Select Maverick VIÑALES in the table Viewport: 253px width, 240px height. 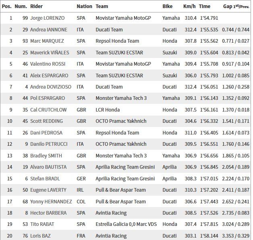point(50,53)
